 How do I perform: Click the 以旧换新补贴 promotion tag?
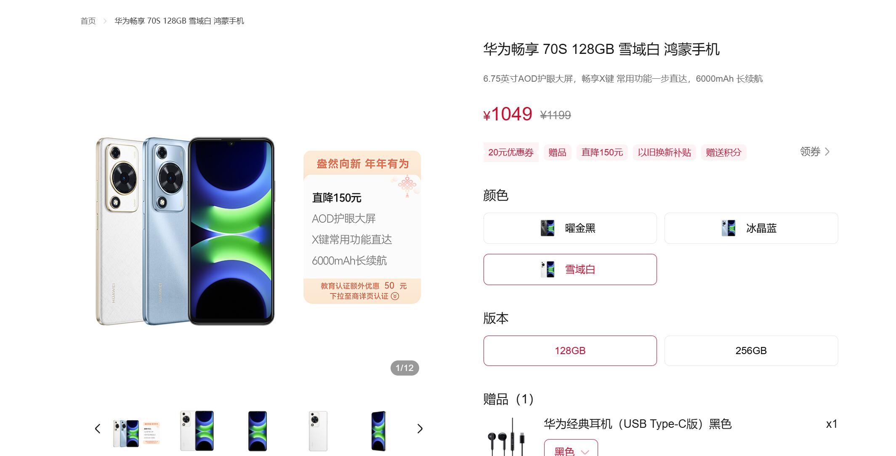click(x=664, y=152)
